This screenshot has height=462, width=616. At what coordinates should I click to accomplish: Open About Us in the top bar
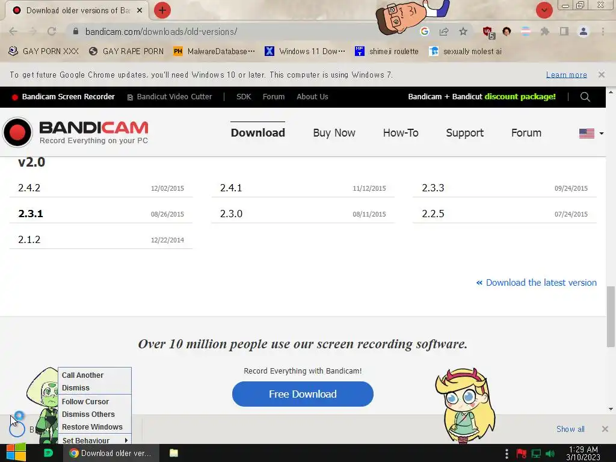pyautogui.click(x=312, y=97)
